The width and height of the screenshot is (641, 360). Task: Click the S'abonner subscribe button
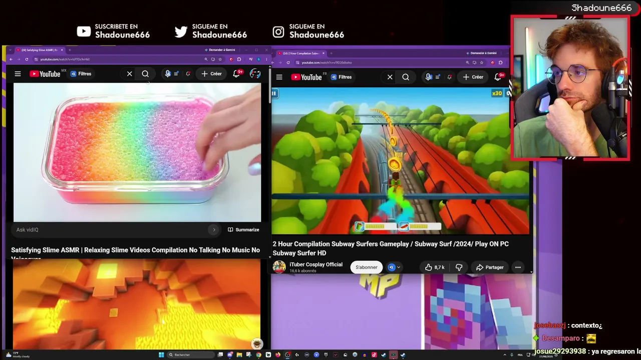(x=367, y=267)
